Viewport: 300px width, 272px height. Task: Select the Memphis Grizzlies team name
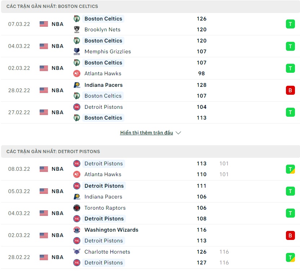pyautogui.click(x=107, y=52)
